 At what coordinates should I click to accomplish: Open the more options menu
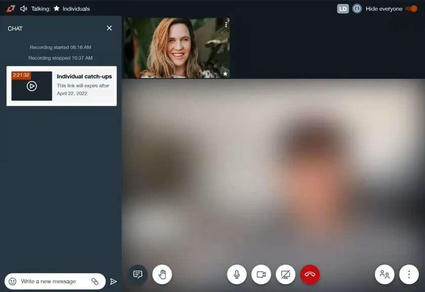pos(409,274)
